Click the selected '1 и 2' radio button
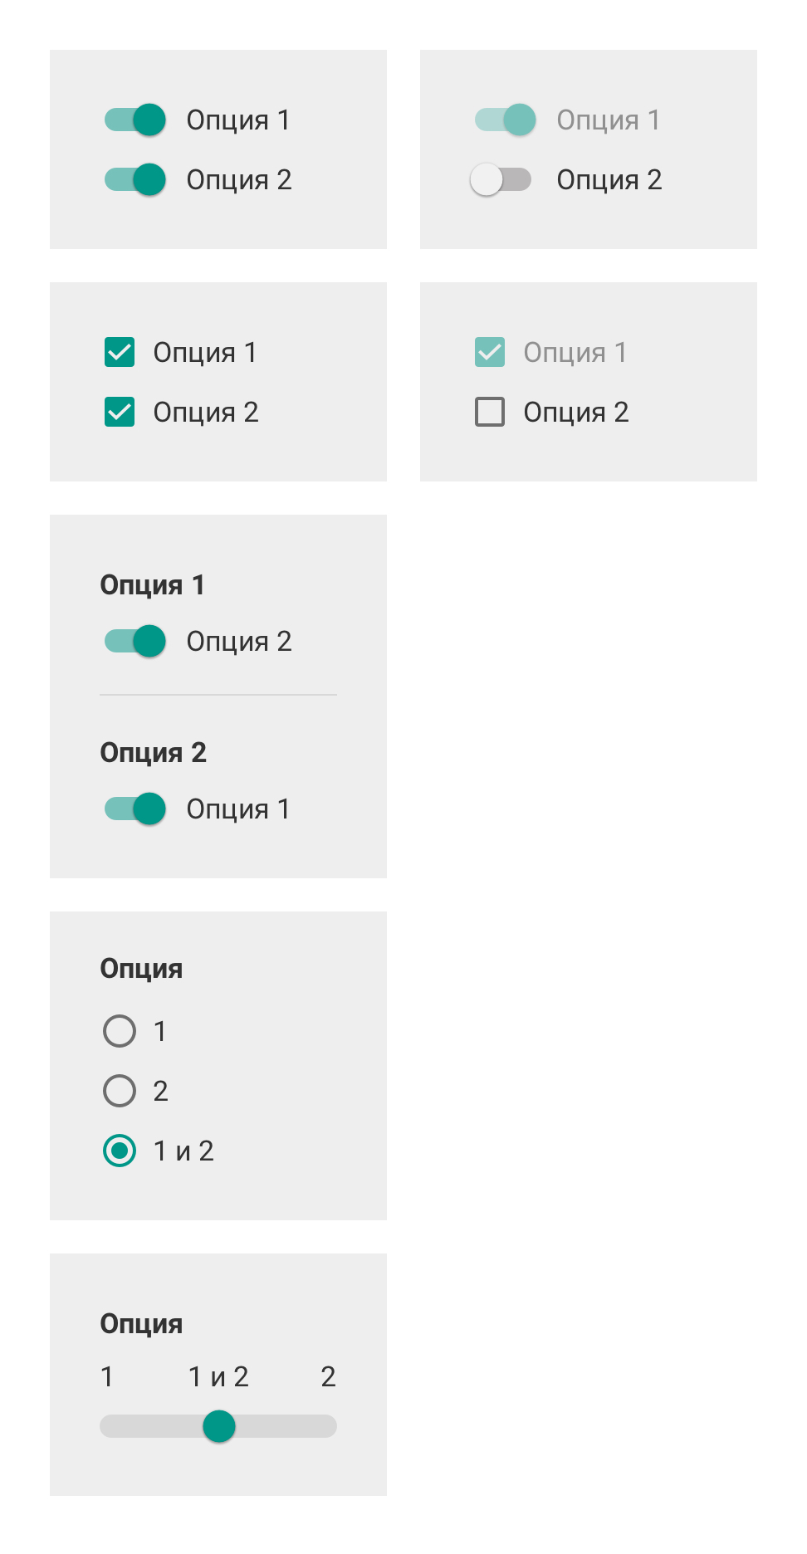This screenshot has width=807, height=1554. [x=120, y=1151]
